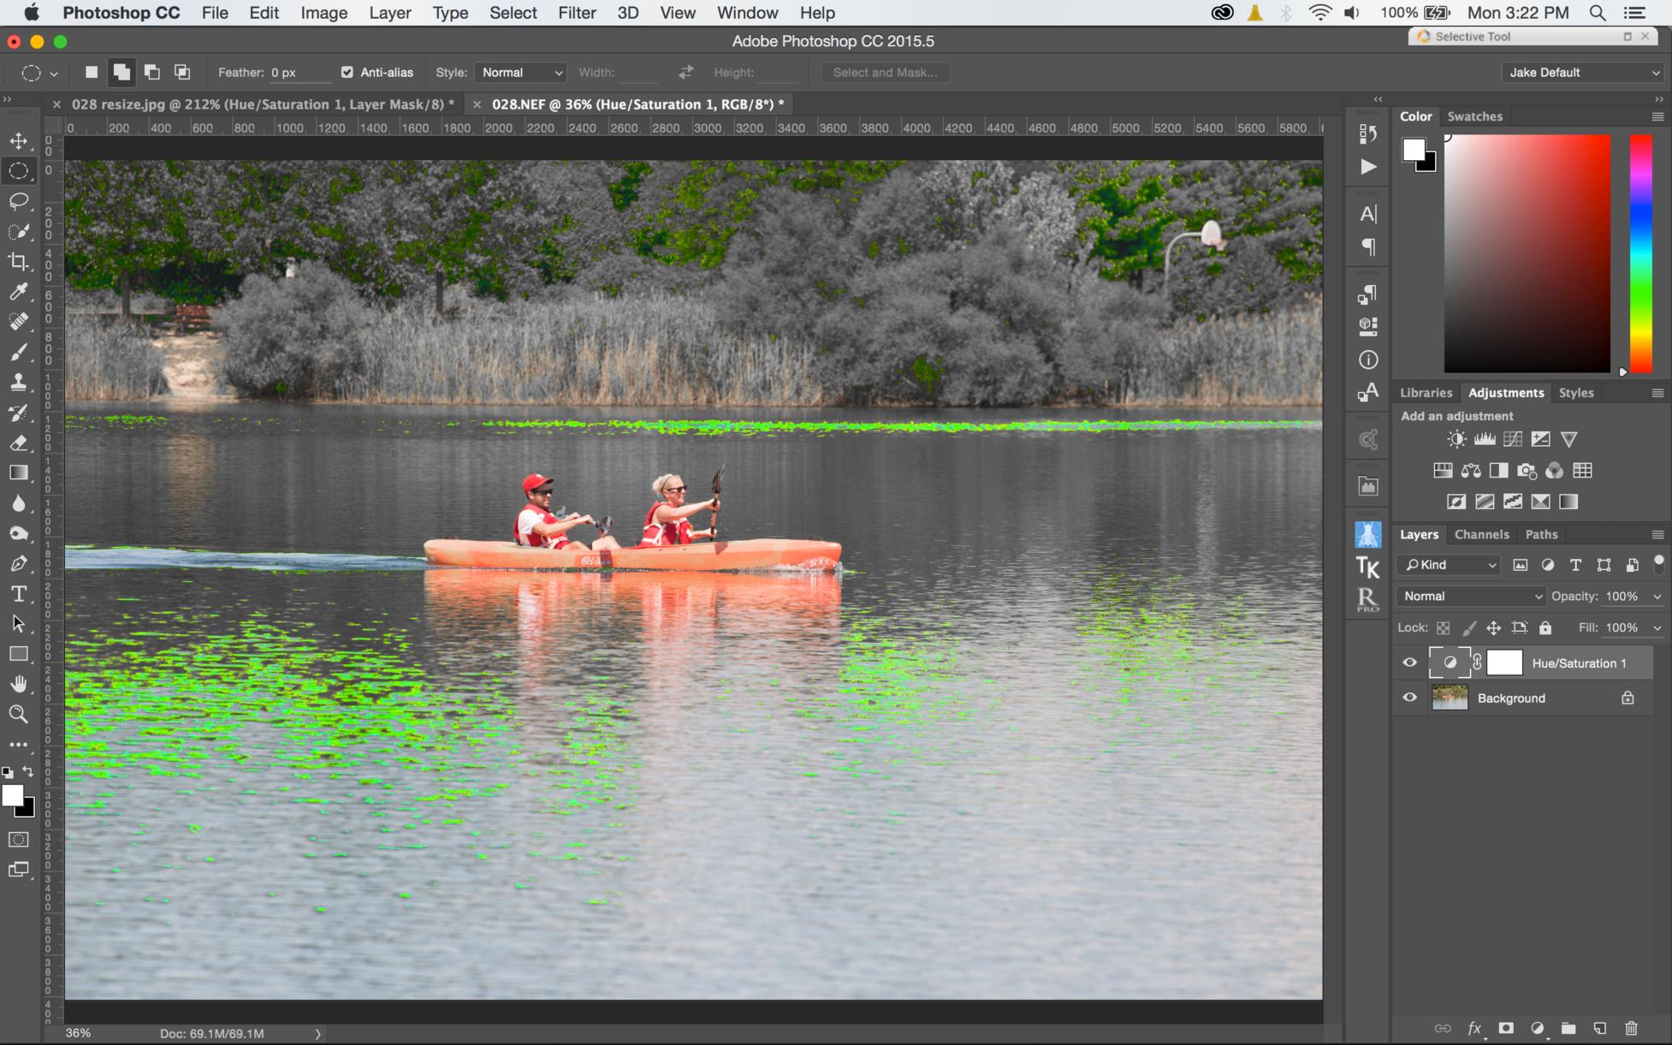Hide the Hue/Saturation 1 layer
Screen dimensions: 1672x1045
coord(1409,662)
